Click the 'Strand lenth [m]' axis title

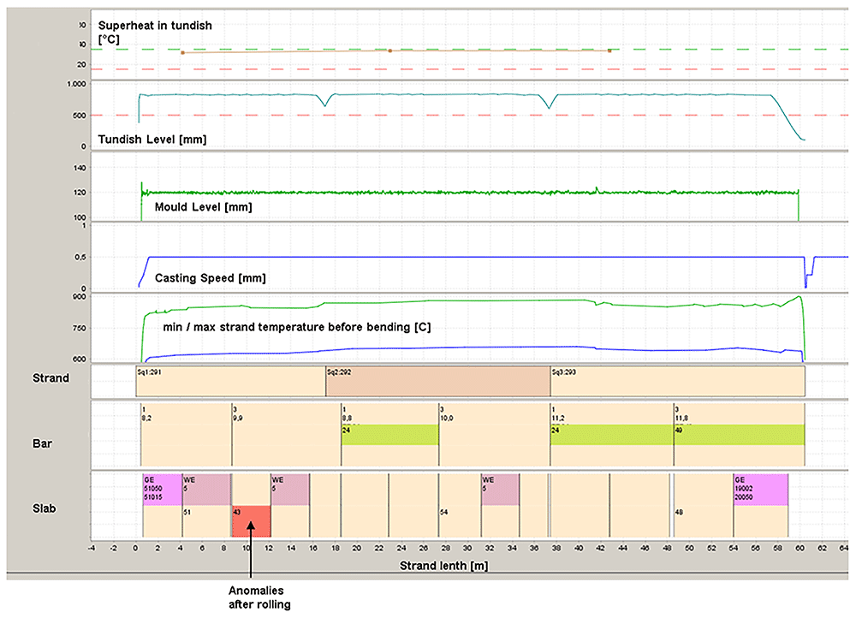tap(443, 566)
